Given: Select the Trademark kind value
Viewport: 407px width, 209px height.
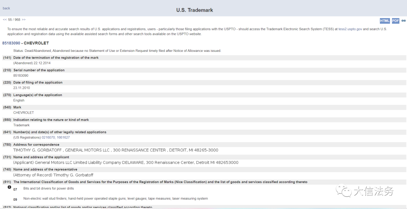Looking at the screenshot, I should click(x=21, y=125).
